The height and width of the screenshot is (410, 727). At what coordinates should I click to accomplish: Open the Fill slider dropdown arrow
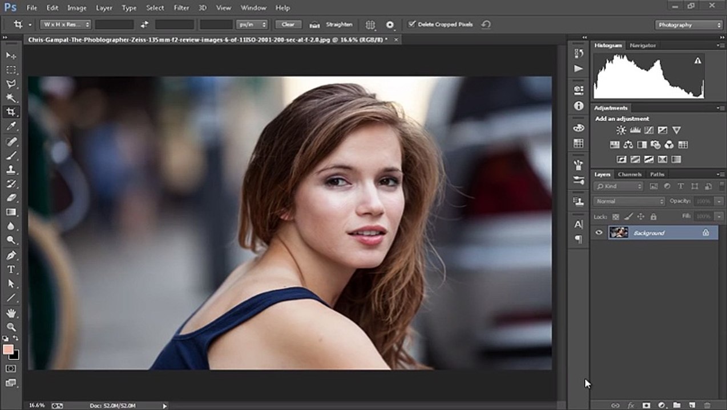pos(719,216)
